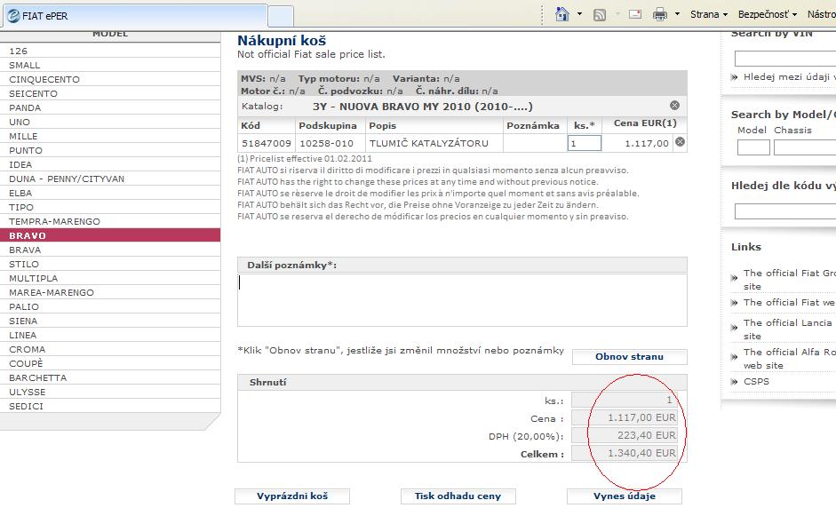Viewport: 836px width, 508px height.
Task: Click the Tisk odhadu ceny button
Action: coord(458,496)
